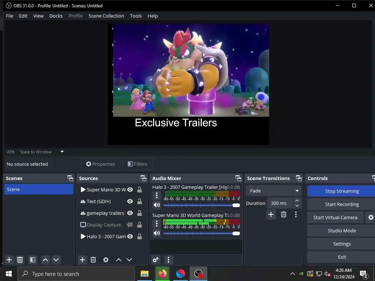Image resolution: width=375 pixels, height=281 pixels.
Task: Open the View menu
Action: pyautogui.click(x=38, y=16)
